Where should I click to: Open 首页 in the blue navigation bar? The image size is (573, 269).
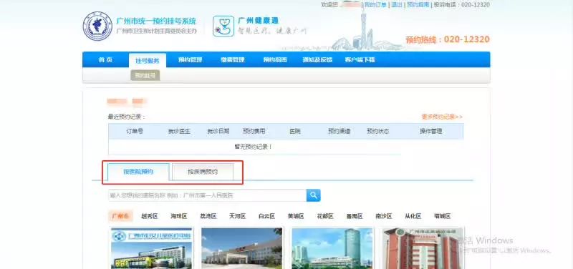click(x=105, y=60)
